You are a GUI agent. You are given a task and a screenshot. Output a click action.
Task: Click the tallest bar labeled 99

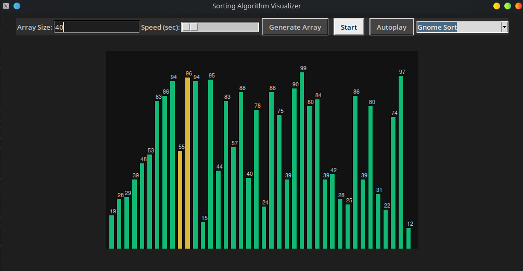[x=302, y=160]
